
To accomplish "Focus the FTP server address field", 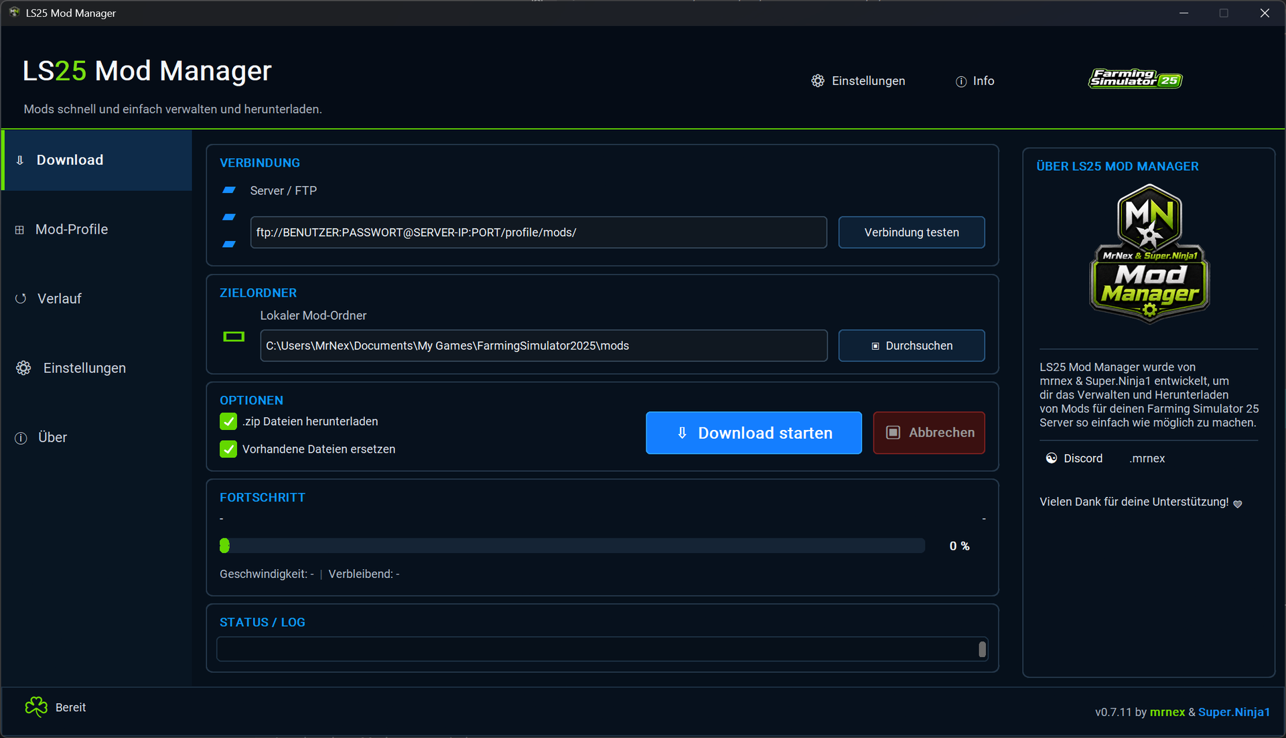I will 539,232.
